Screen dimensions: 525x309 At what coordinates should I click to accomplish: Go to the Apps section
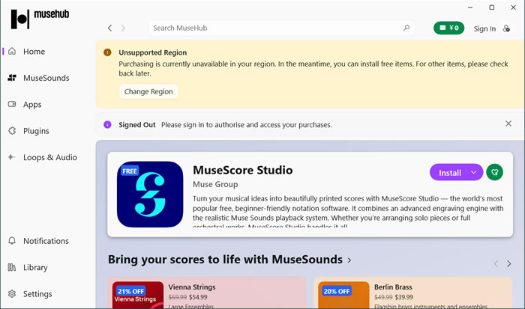32,105
